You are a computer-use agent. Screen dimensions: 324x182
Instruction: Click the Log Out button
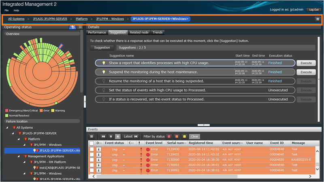pos(313,10)
